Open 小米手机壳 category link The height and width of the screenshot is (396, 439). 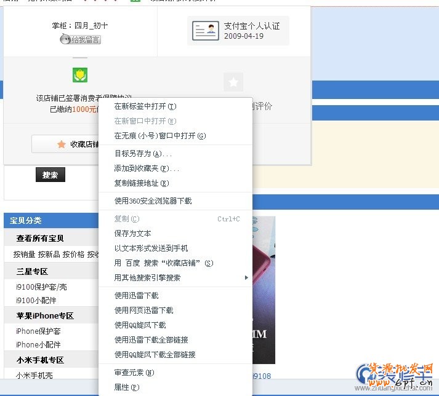pyautogui.click(x=34, y=376)
